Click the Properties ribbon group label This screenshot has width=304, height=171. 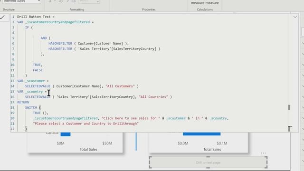click(149, 9)
